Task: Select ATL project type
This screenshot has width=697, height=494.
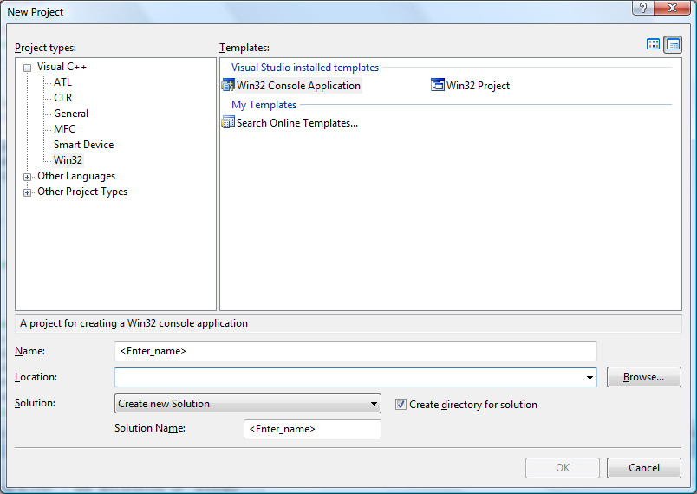Action: [x=62, y=82]
